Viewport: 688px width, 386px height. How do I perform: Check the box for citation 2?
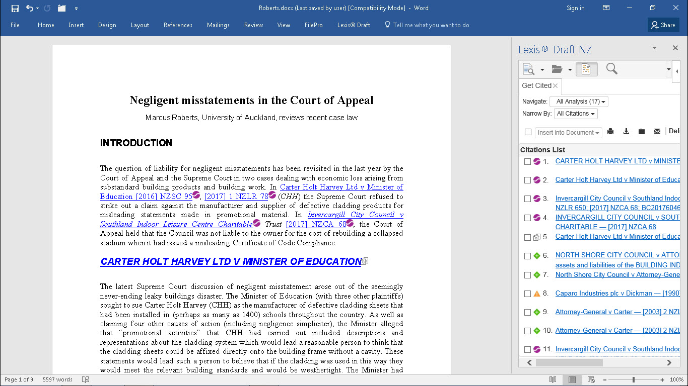pos(527,180)
